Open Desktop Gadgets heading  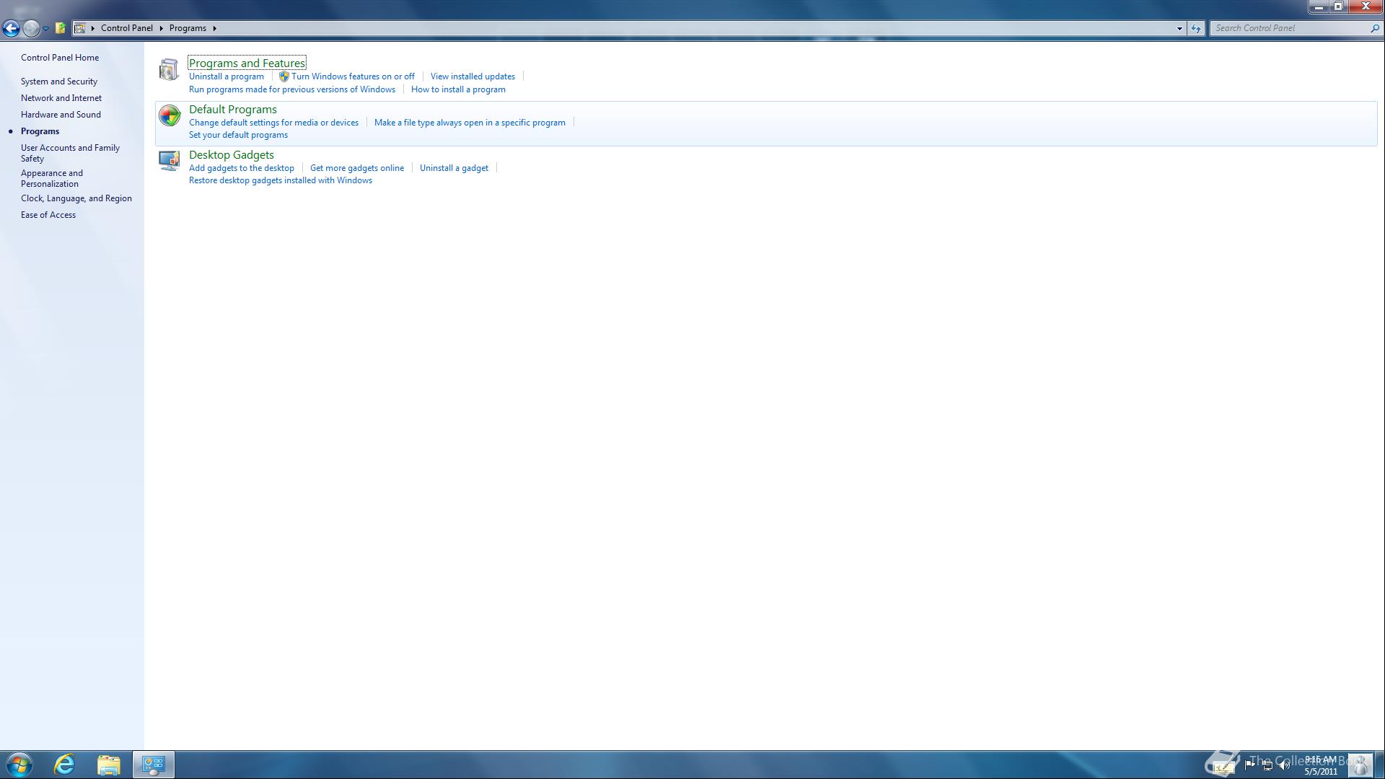pyautogui.click(x=232, y=155)
